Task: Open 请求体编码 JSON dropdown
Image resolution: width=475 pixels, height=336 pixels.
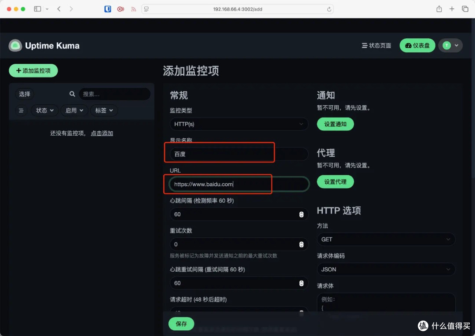Action: (386, 270)
